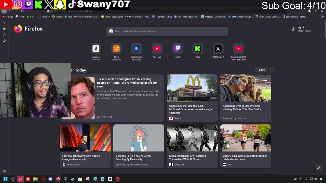Open Opera browser from the taskbar

[43, 179]
